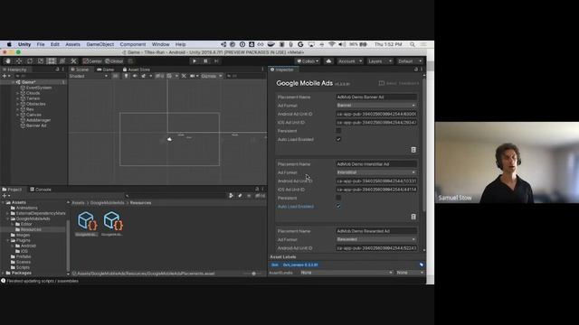Select the Rect tool
The width and height of the screenshot is (579, 325).
52,61
